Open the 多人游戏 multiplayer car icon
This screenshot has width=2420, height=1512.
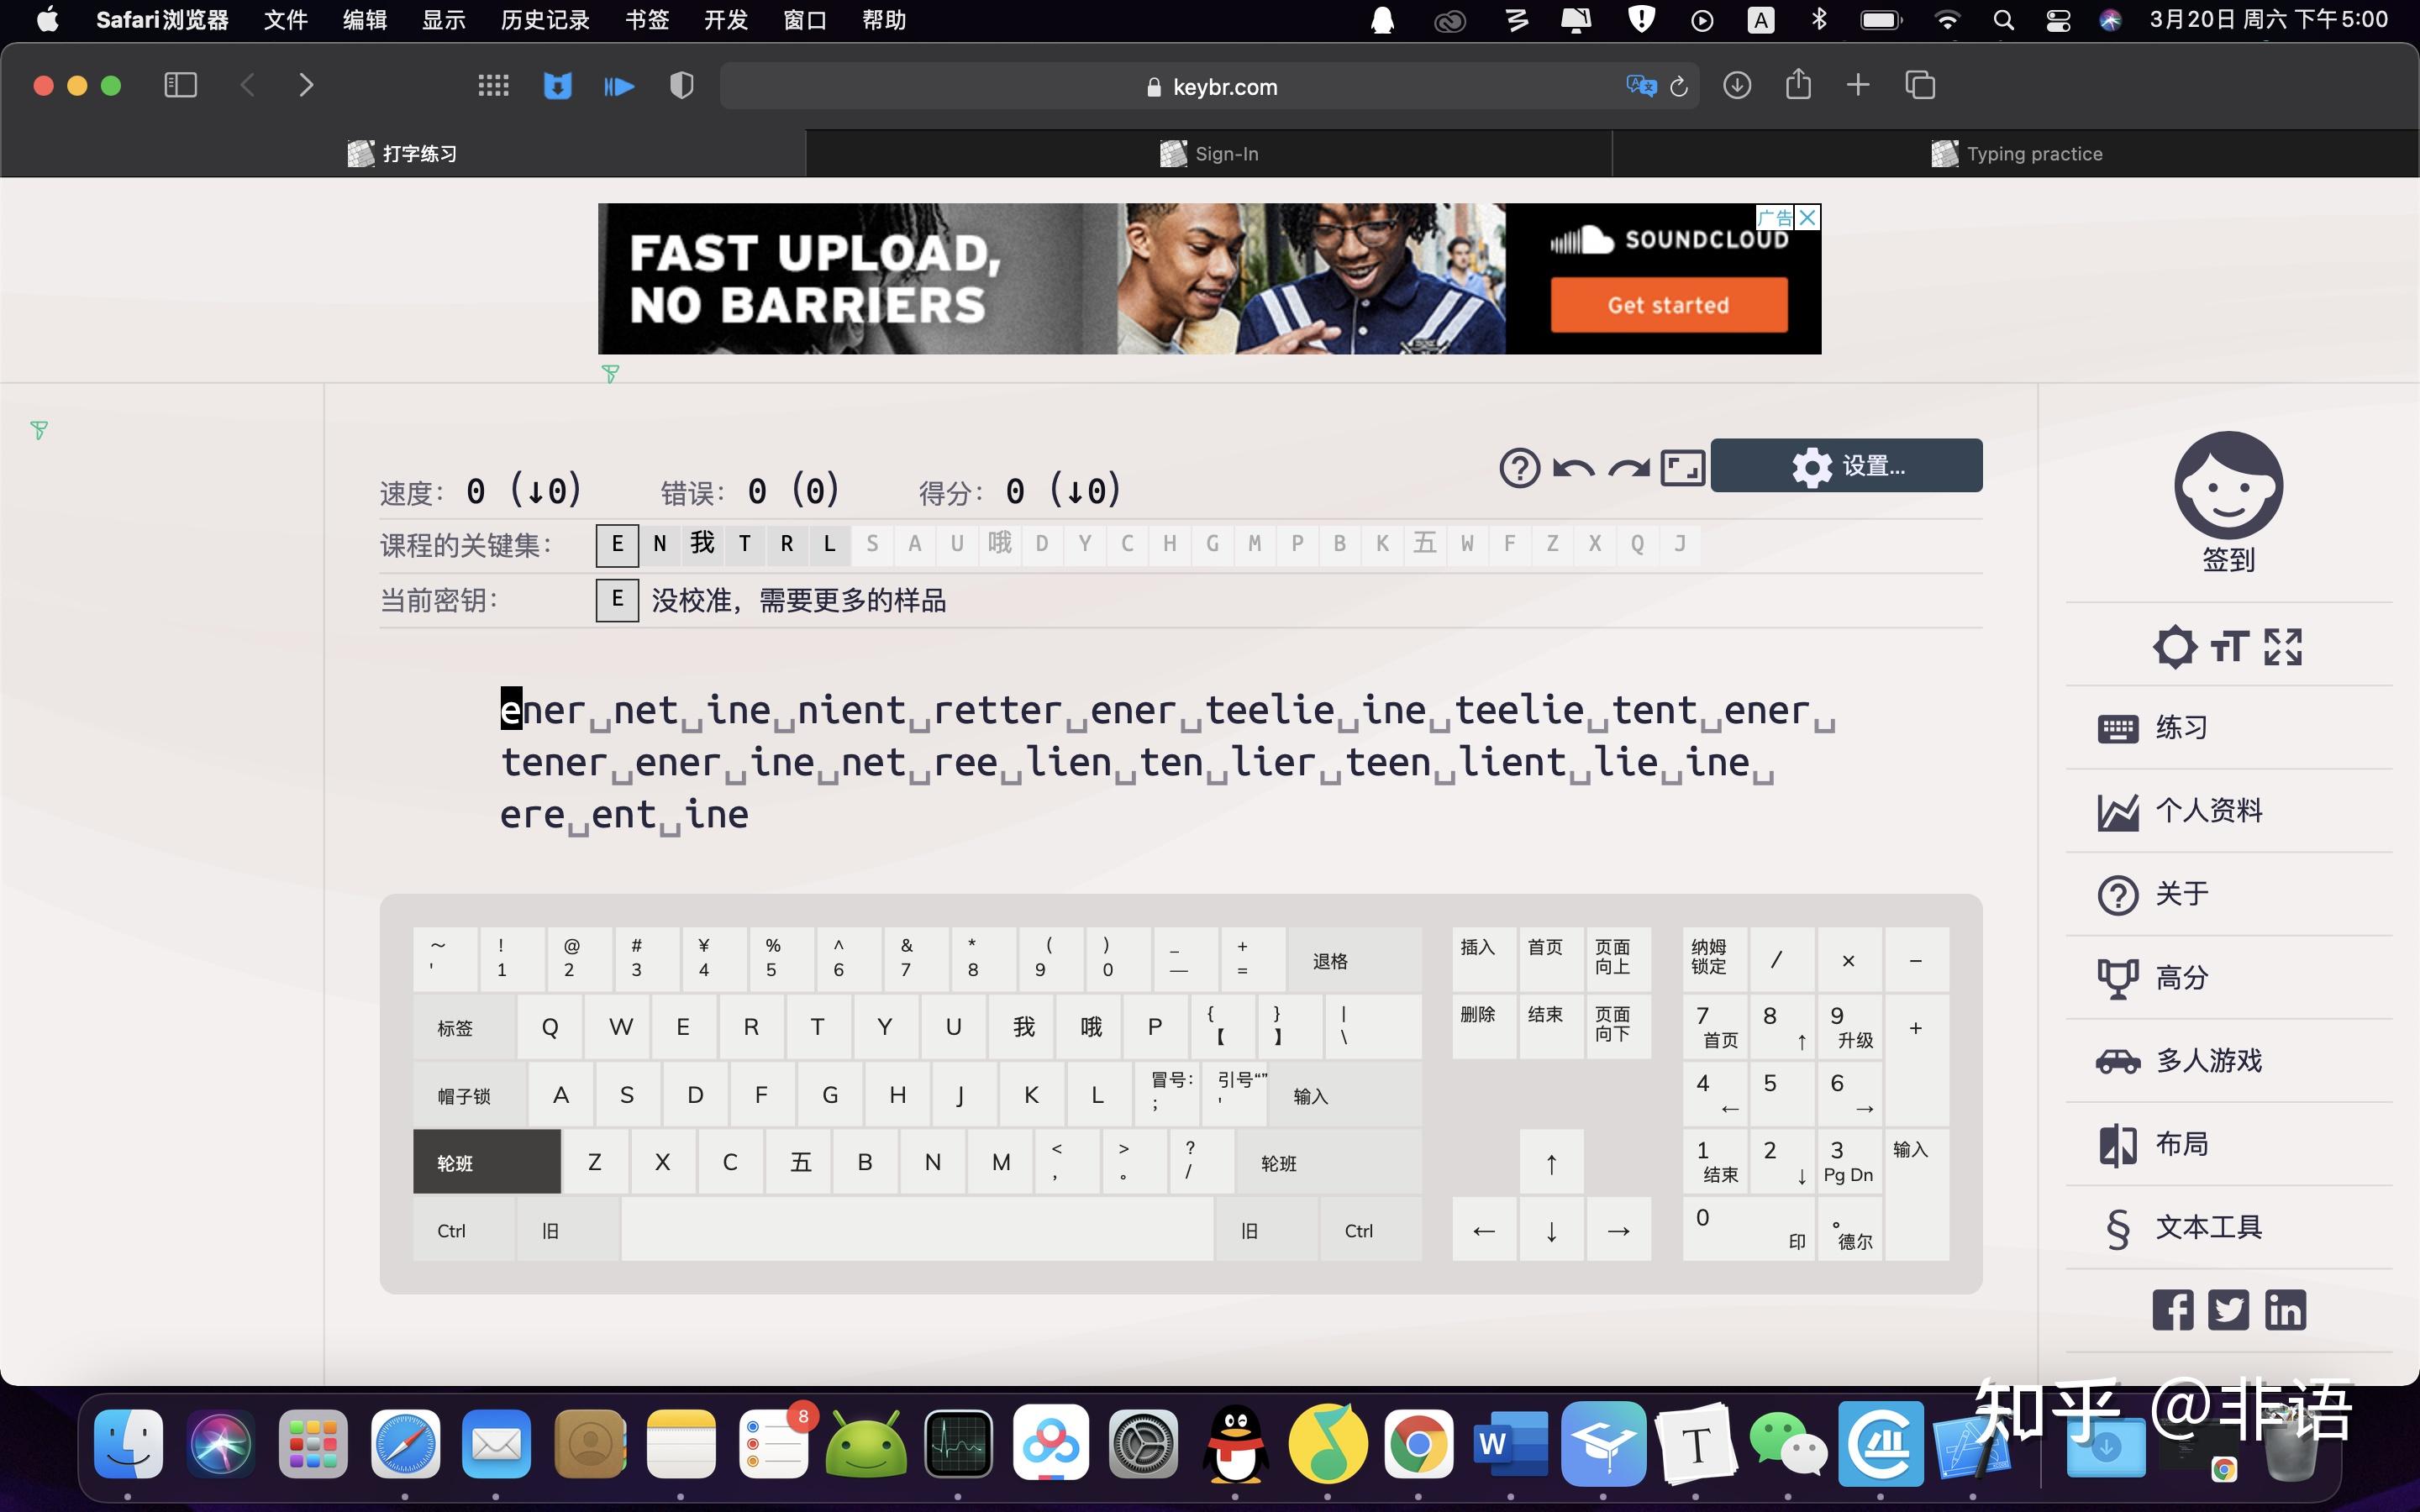2117,1061
